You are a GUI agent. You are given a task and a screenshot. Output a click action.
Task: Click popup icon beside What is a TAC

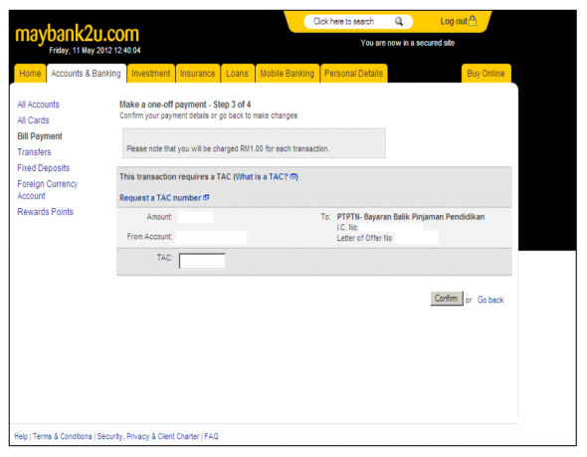coord(293,176)
